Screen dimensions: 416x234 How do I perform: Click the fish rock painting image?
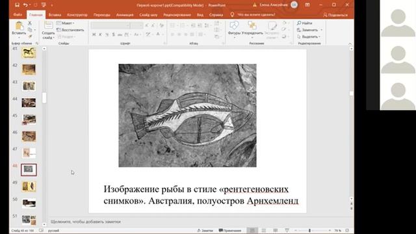187,116
